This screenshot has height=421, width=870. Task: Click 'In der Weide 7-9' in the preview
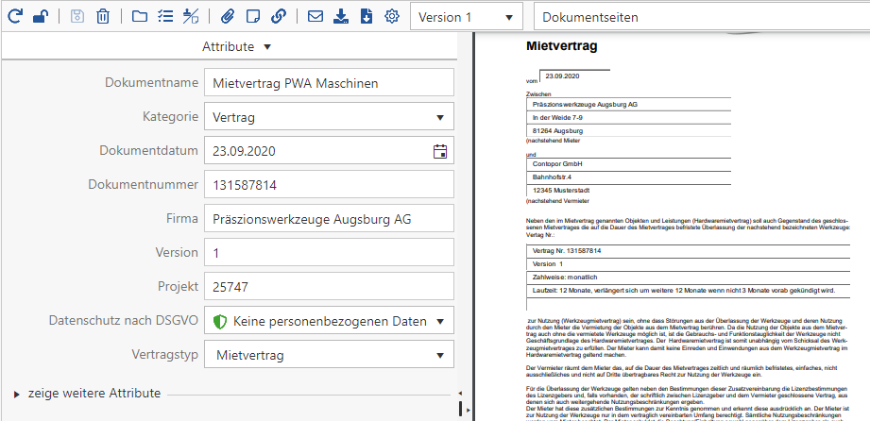[557, 118]
